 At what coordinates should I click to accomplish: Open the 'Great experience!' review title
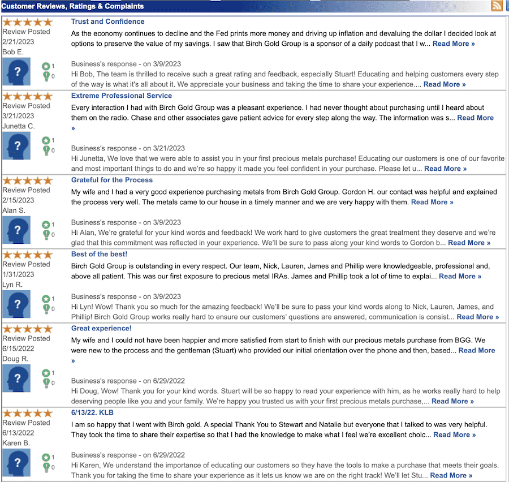click(x=101, y=328)
